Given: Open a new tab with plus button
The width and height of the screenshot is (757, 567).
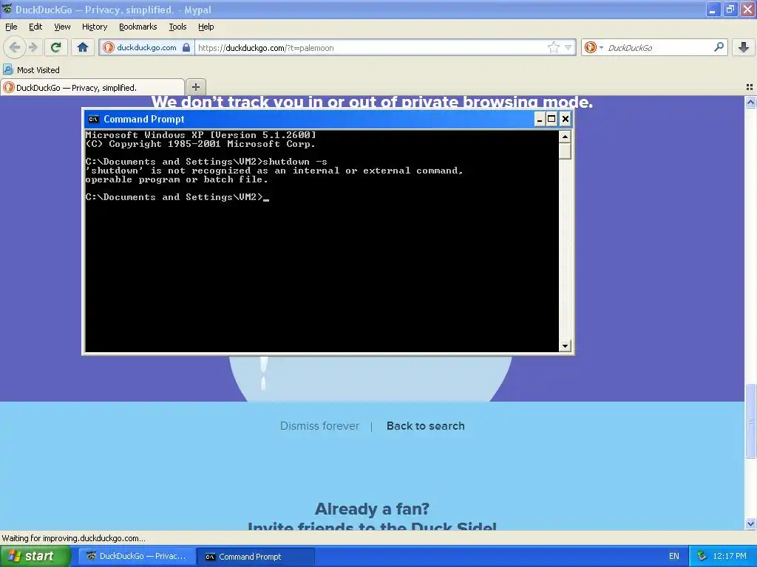Looking at the screenshot, I should (x=195, y=87).
